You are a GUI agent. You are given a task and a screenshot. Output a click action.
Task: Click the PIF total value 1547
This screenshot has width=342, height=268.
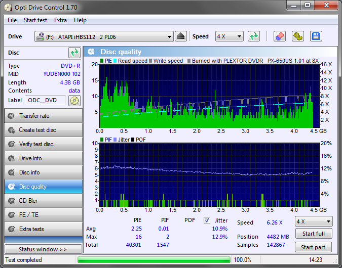pos(163,245)
